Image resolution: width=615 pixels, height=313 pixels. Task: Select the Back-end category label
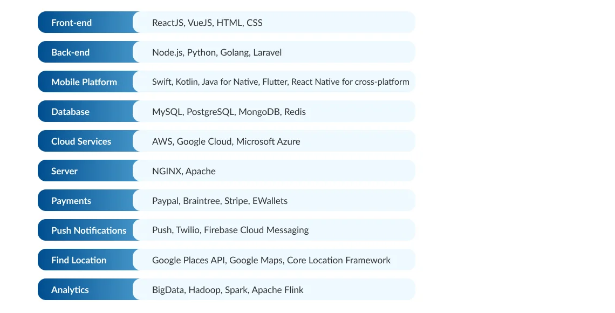coord(70,52)
